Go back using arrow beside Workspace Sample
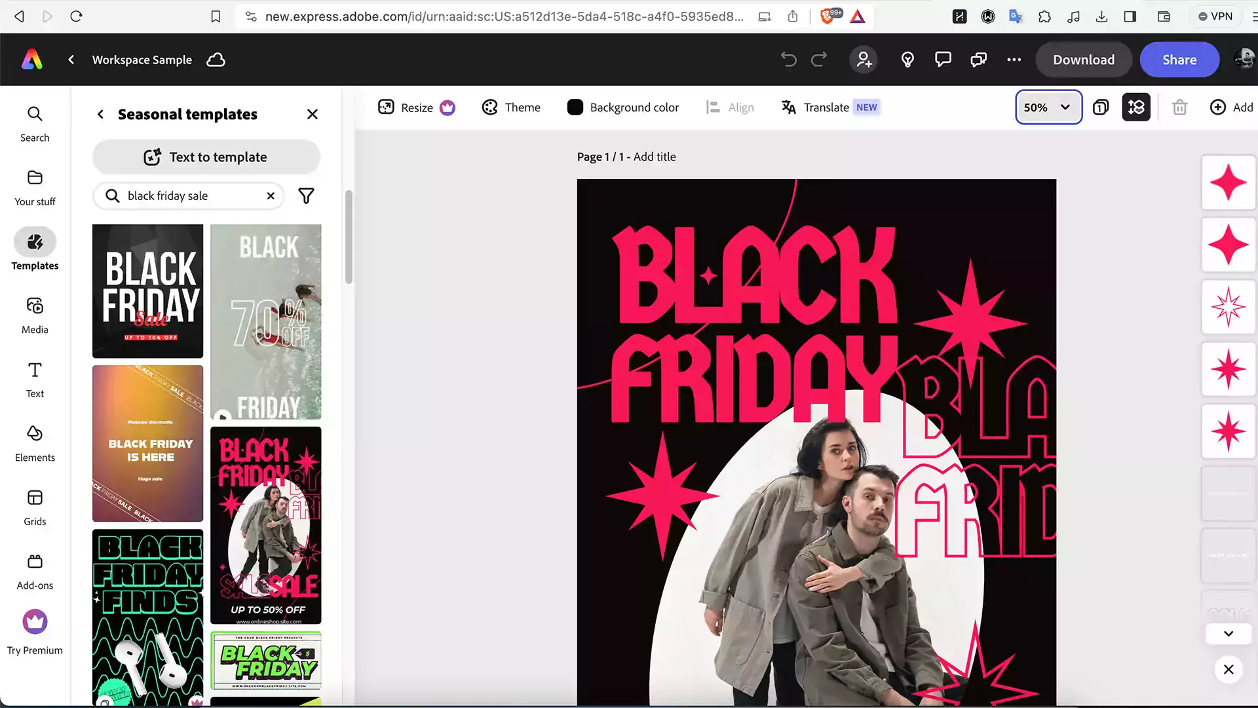This screenshot has height=708, width=1258. coord(71,60)
